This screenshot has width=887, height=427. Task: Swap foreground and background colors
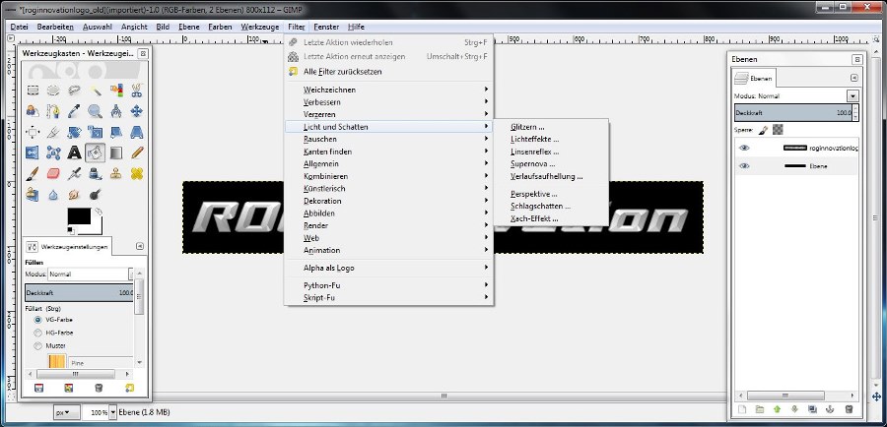99,212
